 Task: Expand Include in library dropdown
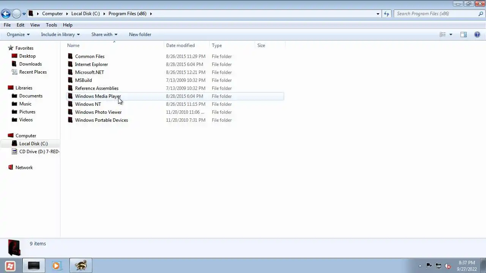coord(60,35)
